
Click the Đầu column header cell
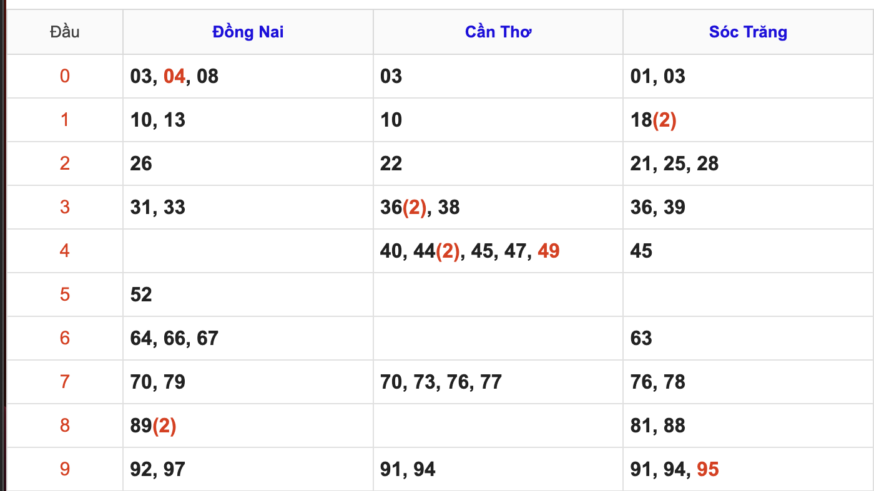[x=65, y=32]
